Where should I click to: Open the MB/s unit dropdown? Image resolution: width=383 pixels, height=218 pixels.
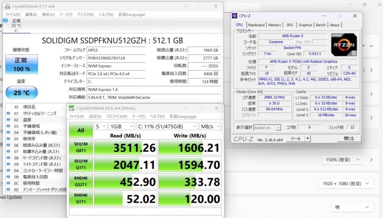point(210,126)
